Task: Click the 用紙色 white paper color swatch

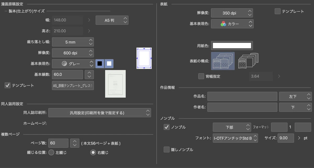Action: 232,46
